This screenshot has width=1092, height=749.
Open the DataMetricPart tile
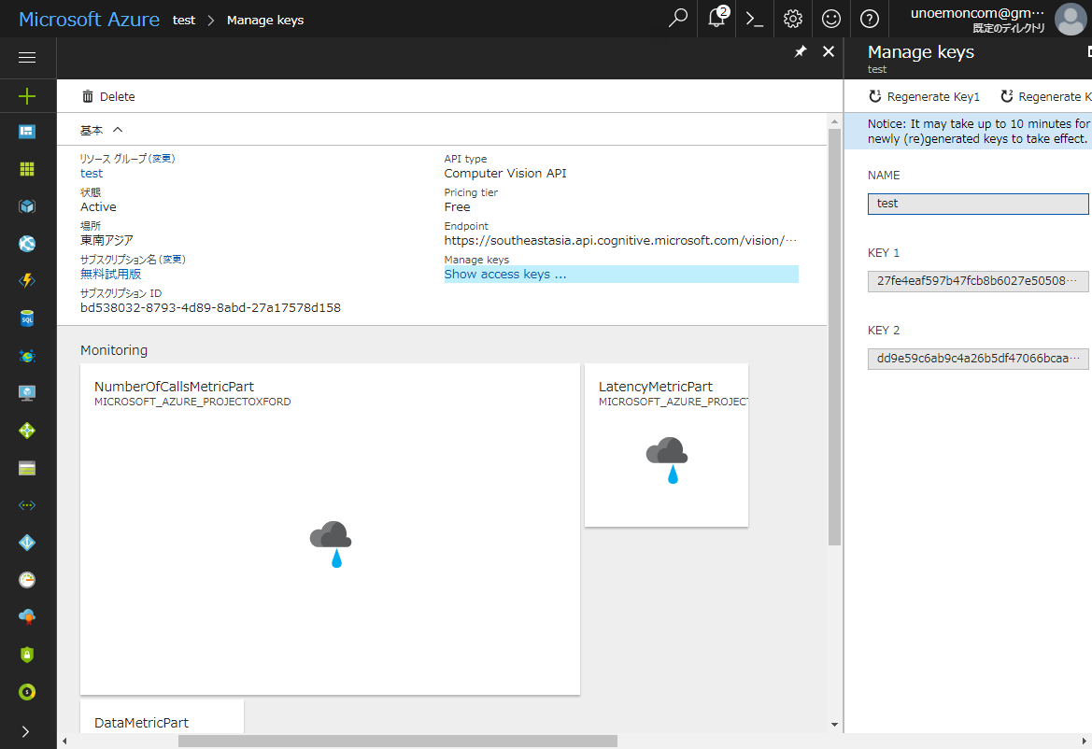click(x=163, y=717)
